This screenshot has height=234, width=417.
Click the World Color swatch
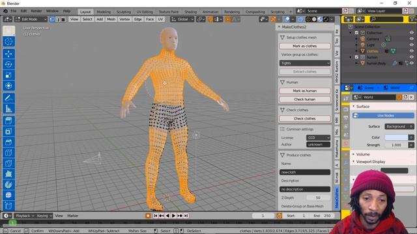tap(396, 137)
